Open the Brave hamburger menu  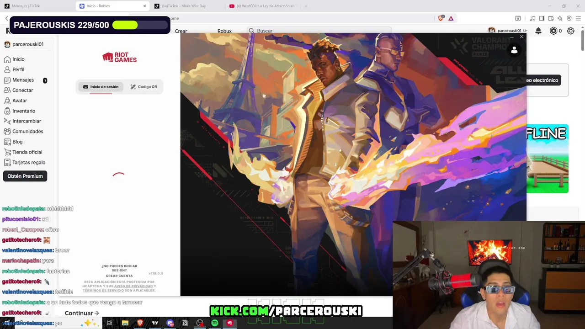(578, 18)
